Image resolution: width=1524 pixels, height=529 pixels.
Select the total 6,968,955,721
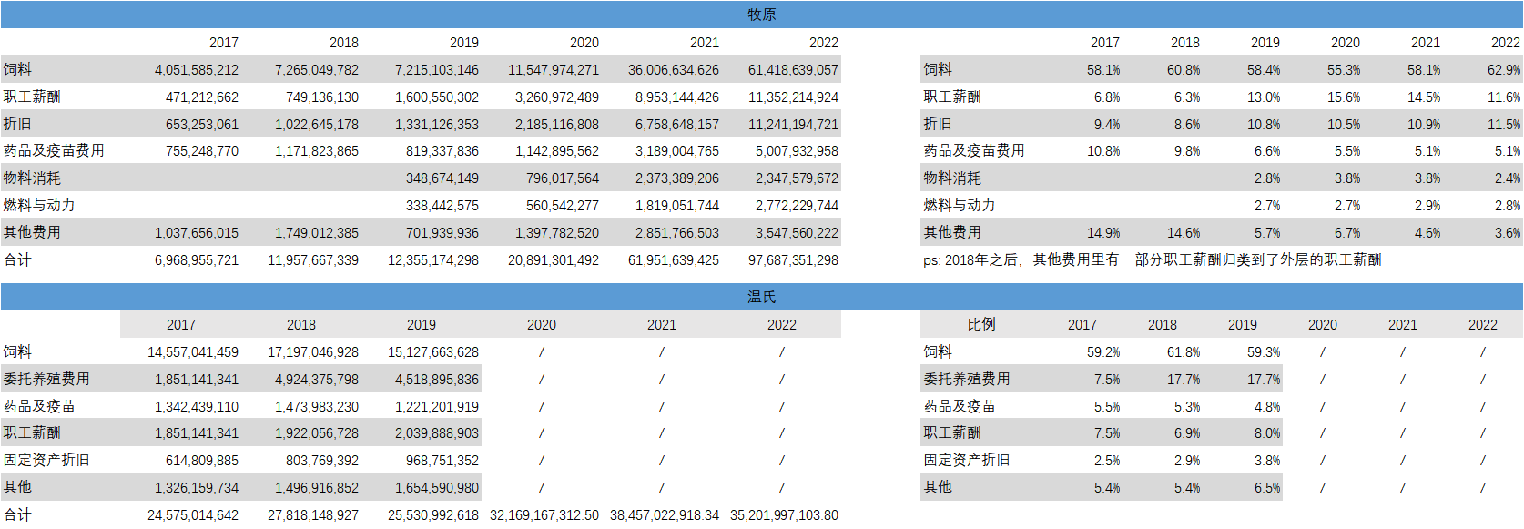click(197, 260)
